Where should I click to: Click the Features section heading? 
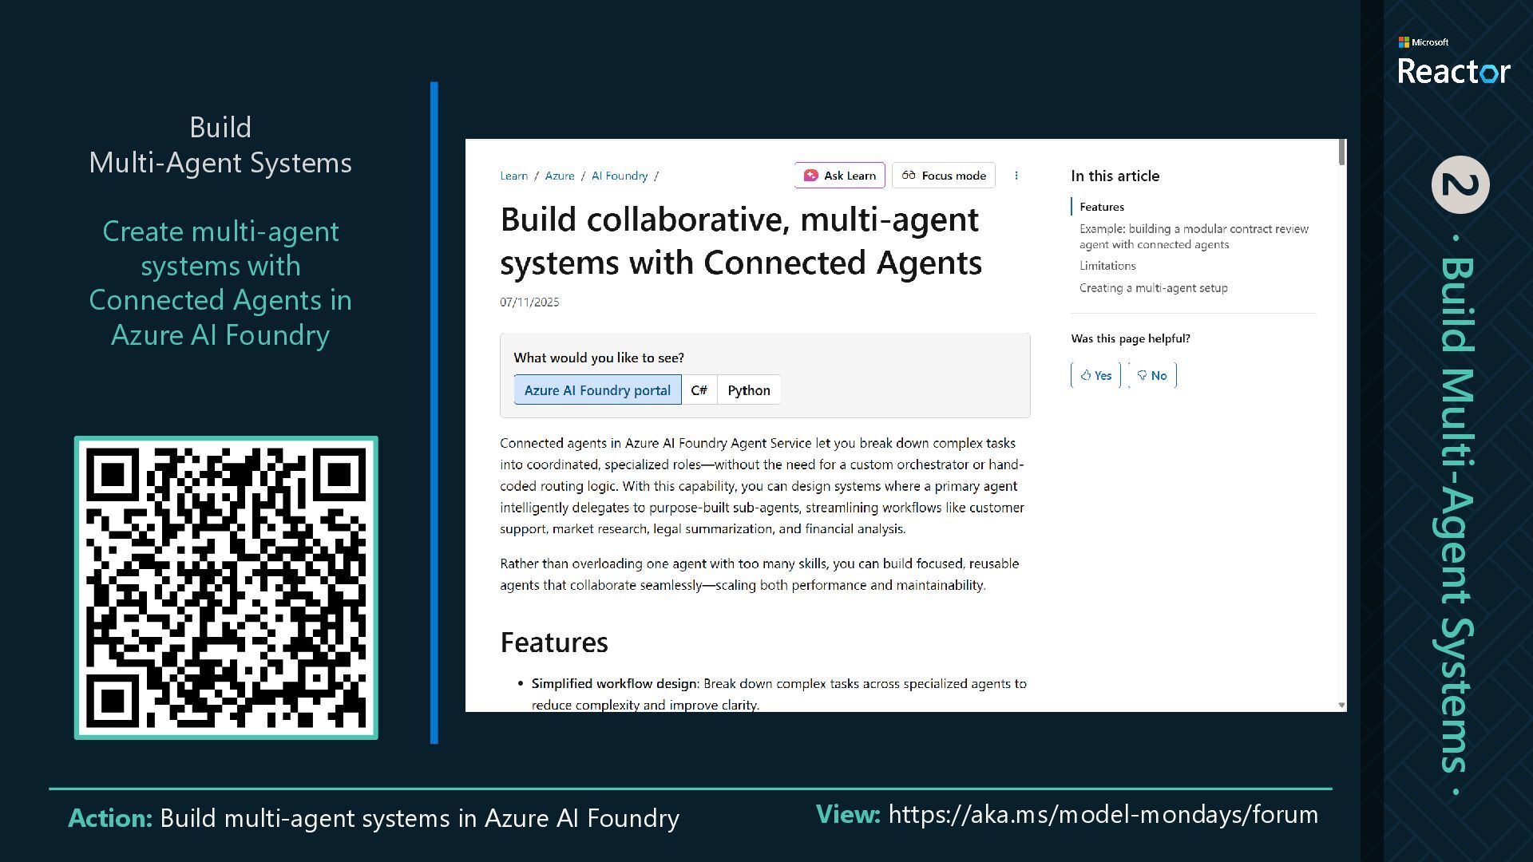554,643
